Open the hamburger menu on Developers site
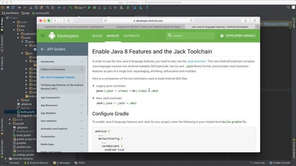296x166 pixels. (x=43, y=36)
